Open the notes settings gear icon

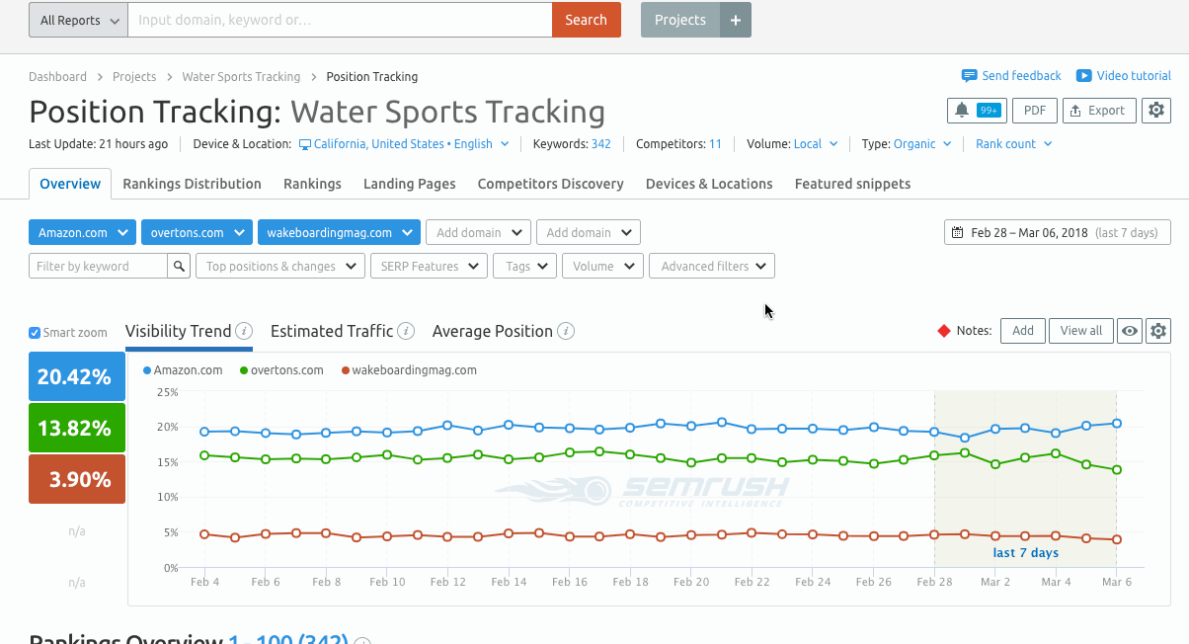[1157, 330]
